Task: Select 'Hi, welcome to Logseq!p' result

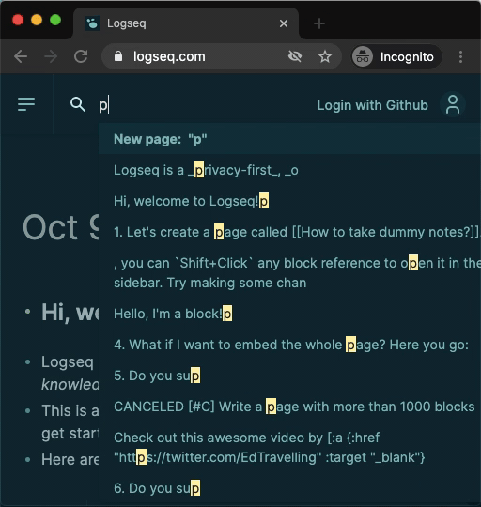Action: coord(289,201)
